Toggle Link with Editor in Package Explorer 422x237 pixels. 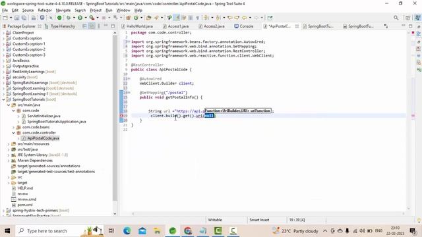(92, 26)
